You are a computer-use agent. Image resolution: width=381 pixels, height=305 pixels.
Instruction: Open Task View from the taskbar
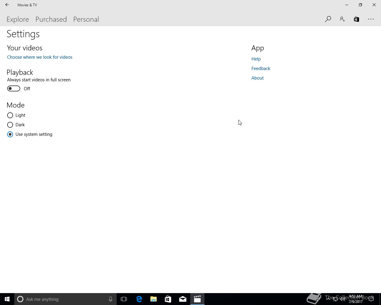pyautogui.click(x=124, y=299)
